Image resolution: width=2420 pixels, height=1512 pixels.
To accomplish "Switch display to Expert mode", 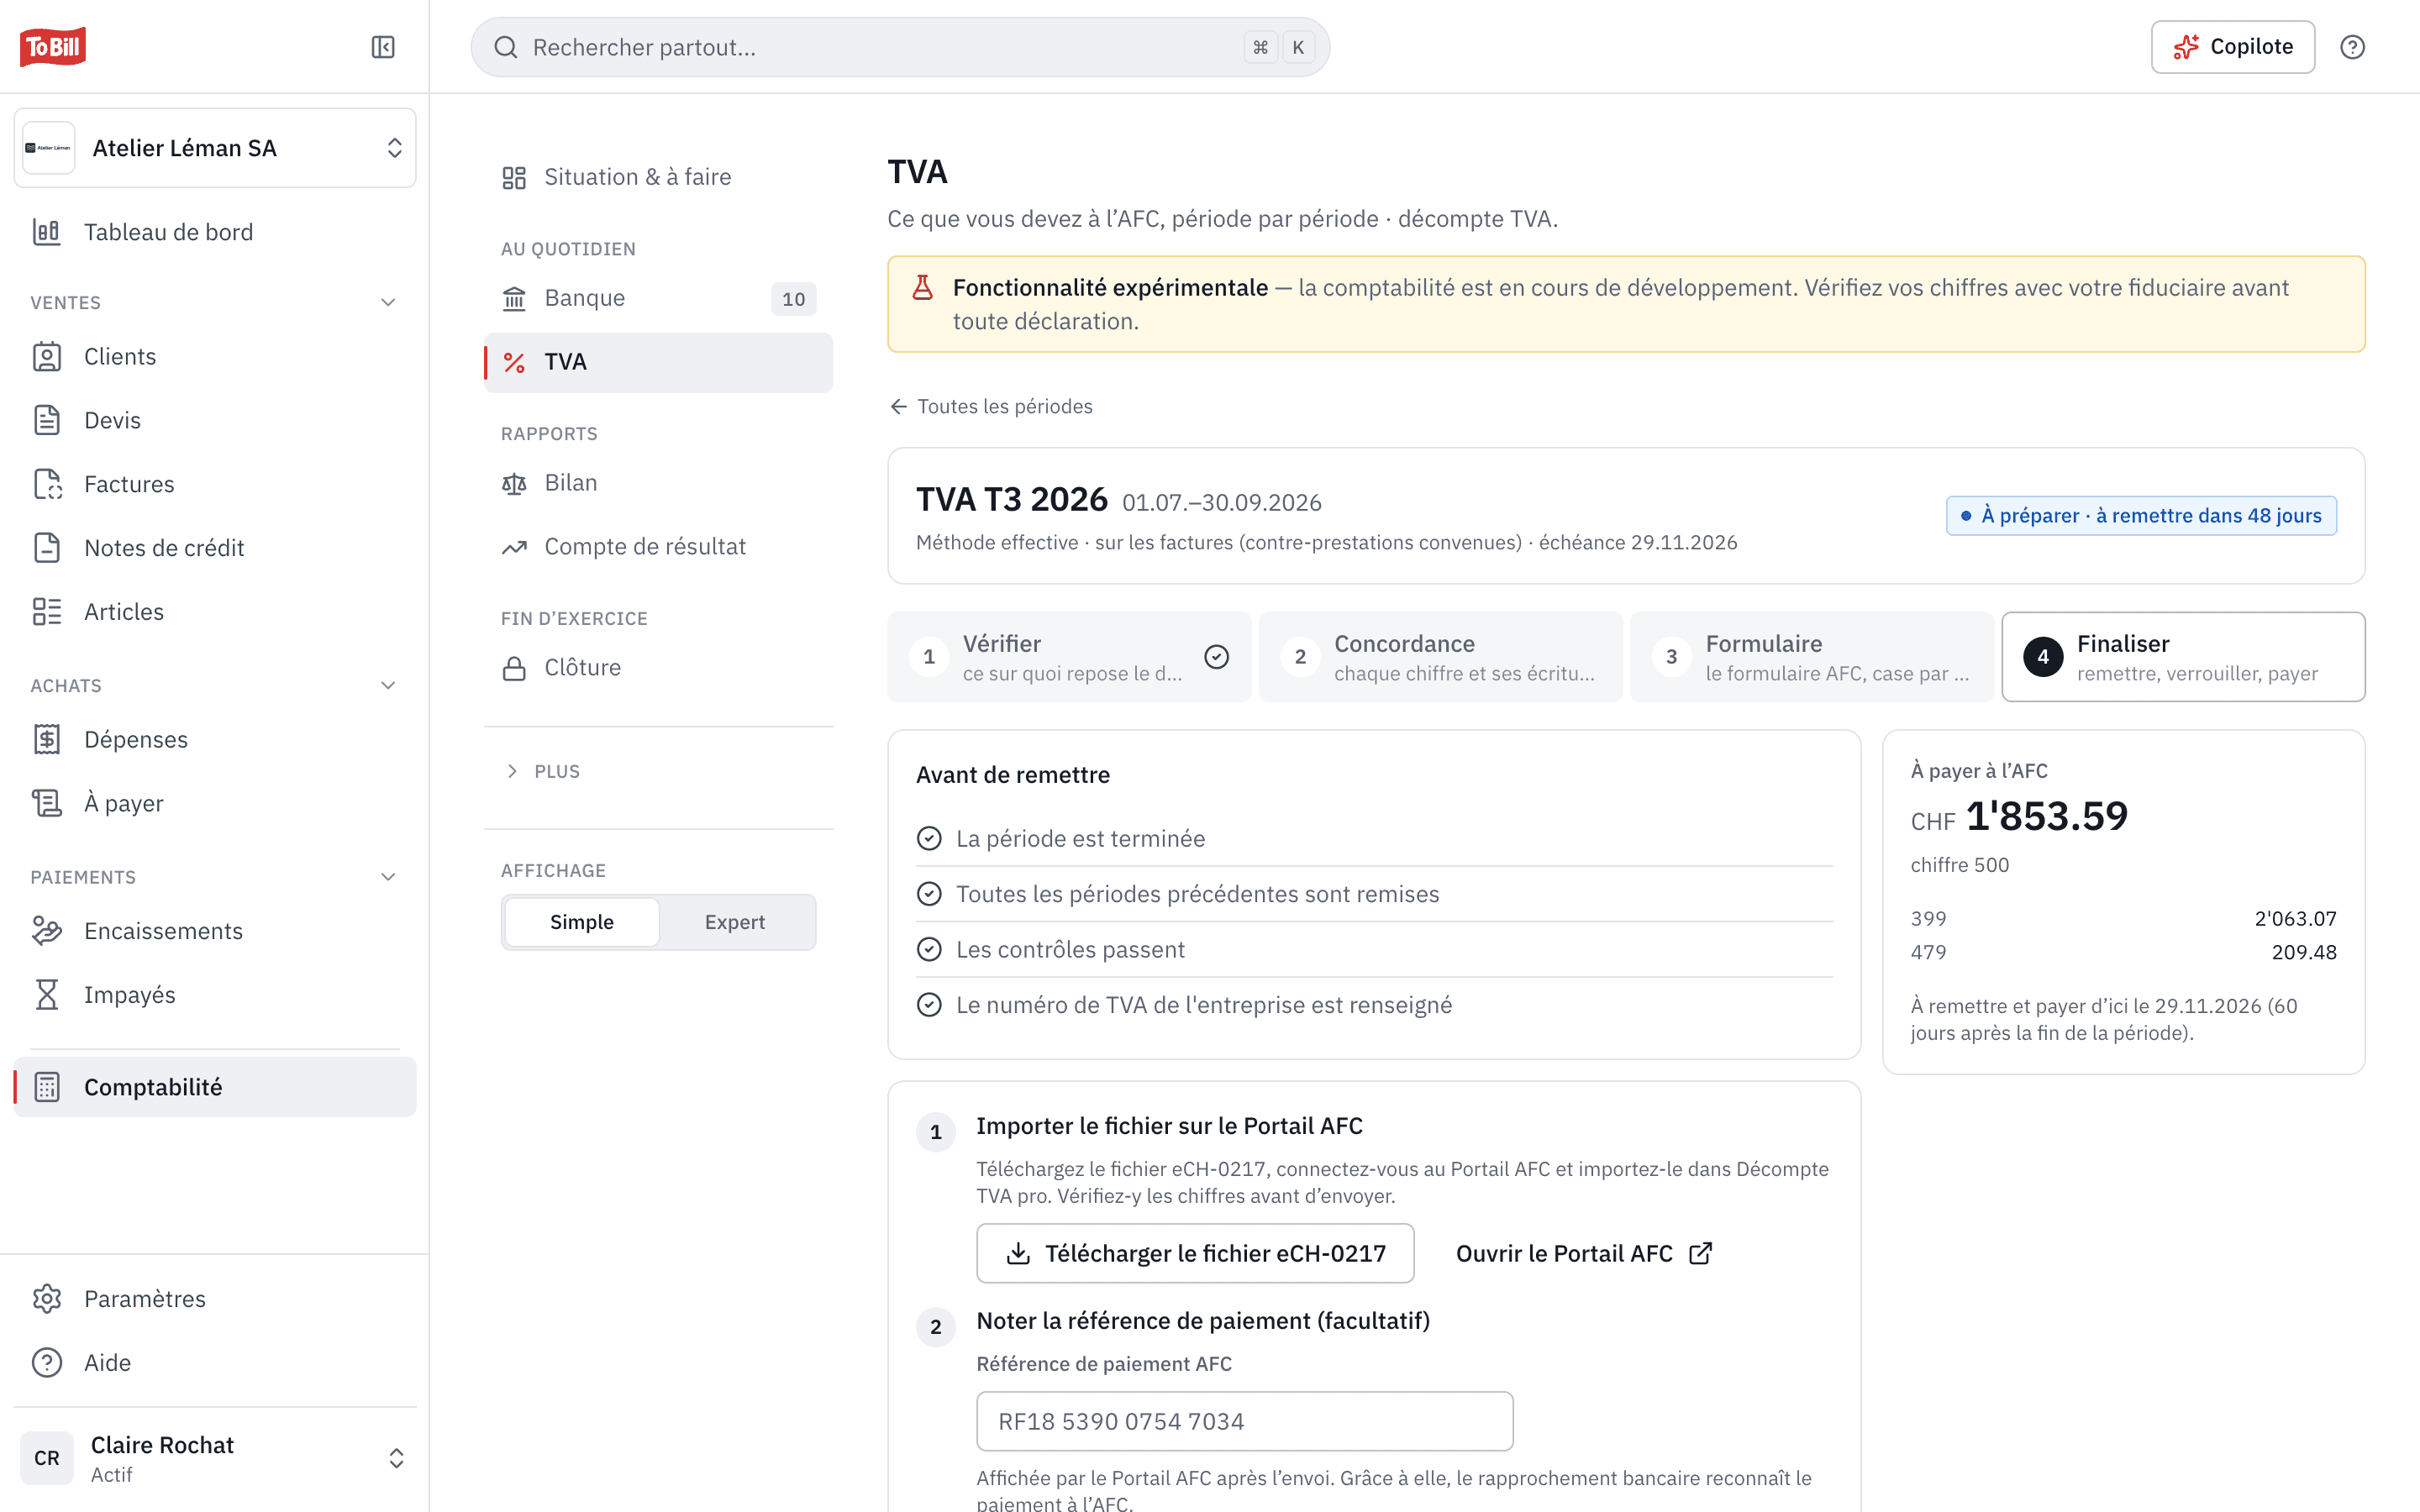I will tap(735, 922).
